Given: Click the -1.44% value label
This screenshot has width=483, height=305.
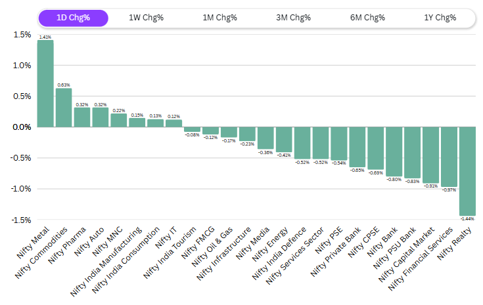Looking at the screenshot, I should pos(467,218).
